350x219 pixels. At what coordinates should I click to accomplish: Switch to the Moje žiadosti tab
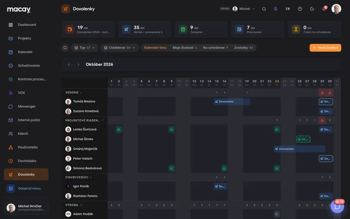pyautogui.click(x=185, y=48)
